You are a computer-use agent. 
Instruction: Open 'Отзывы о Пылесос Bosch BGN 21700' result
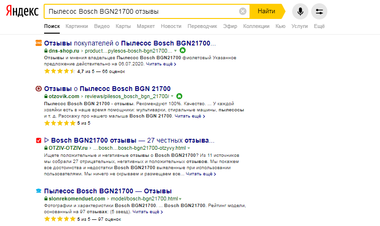107,88
